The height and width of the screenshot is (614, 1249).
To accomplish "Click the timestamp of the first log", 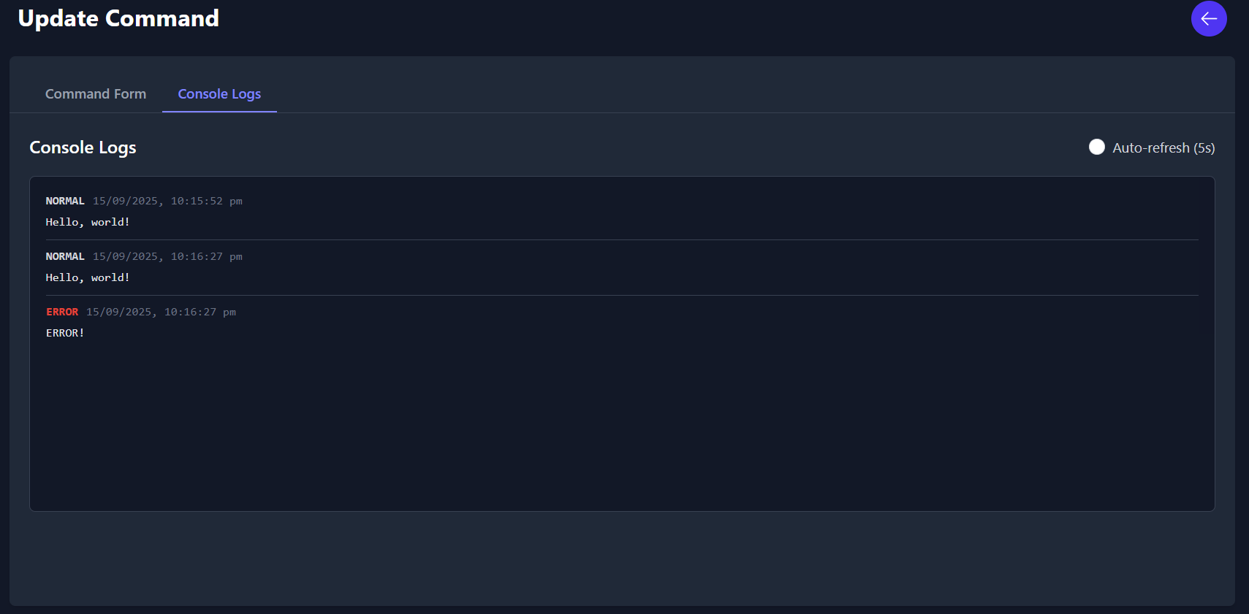I will [167, 201].
